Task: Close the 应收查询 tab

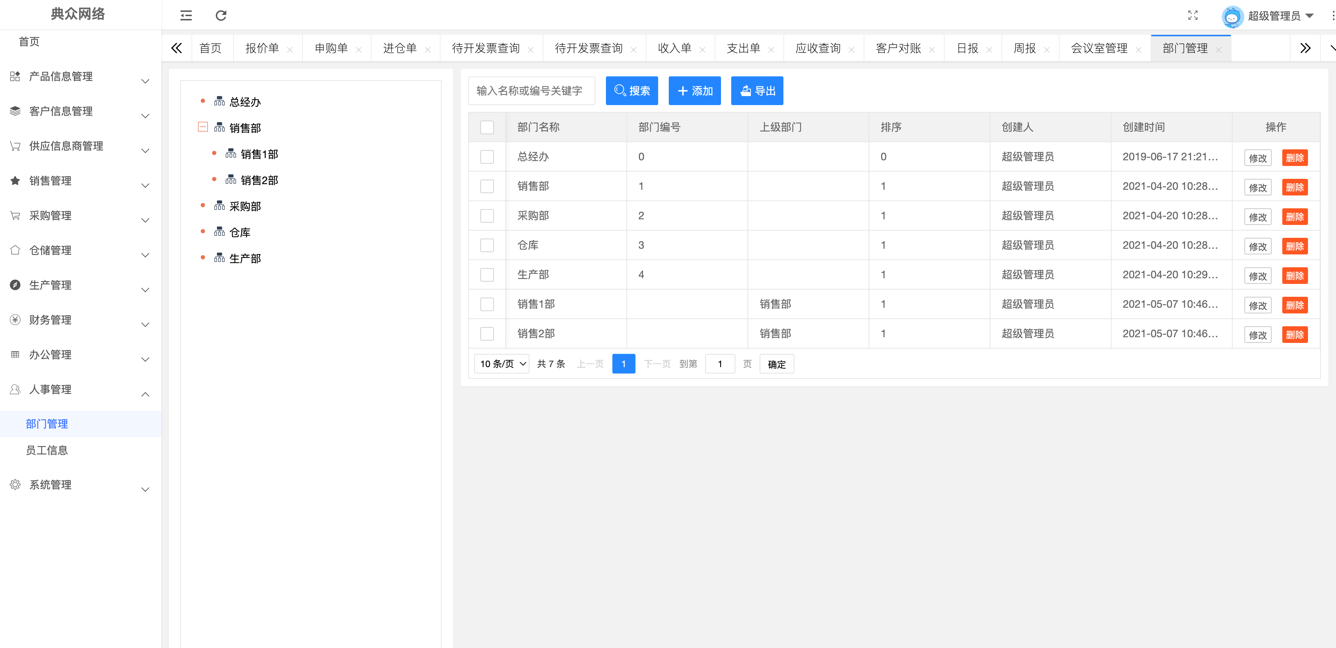Action: pyautogui.click(x=852, y=50)
